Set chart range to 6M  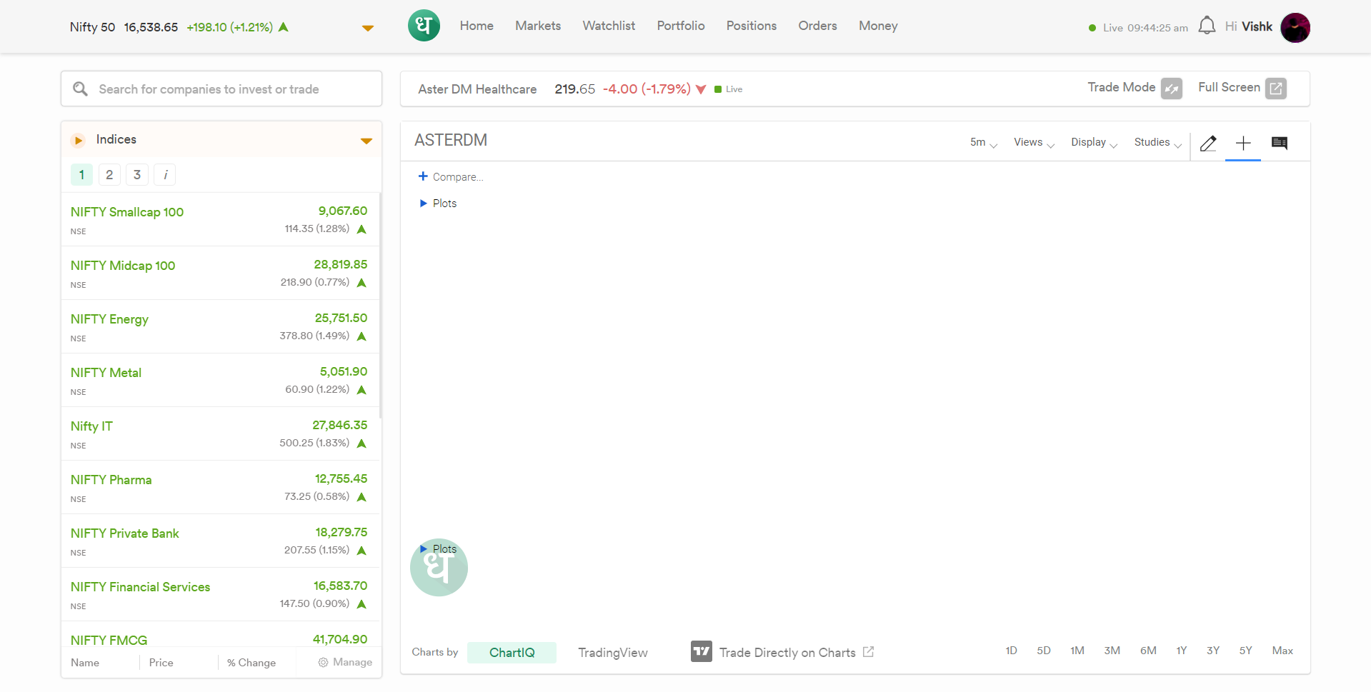click(1148, 651)
